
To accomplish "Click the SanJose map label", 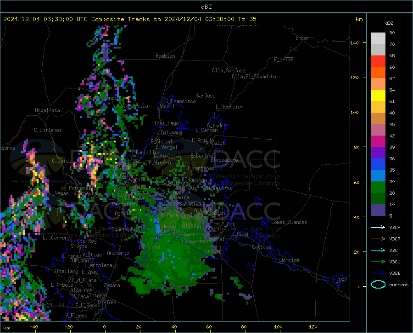I will pos(206,96).
